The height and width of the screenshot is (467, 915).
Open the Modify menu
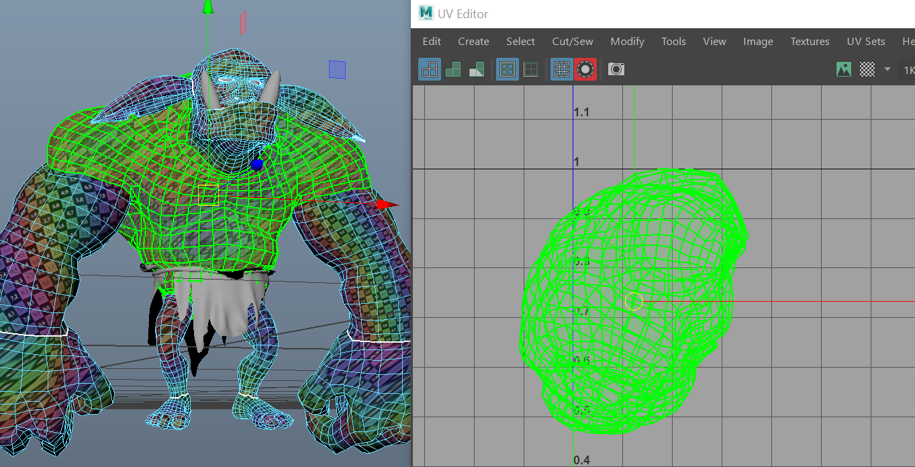click(627, 42)
